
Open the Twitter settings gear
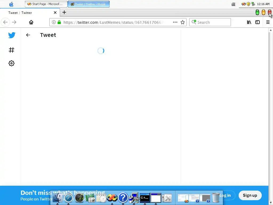11,63
